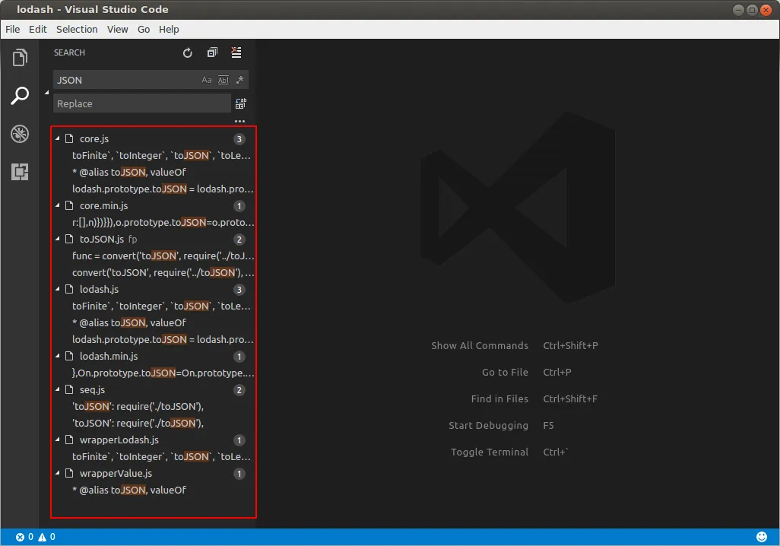Open the Explorer view in activity bar
Viewport: 780px width, 546px height.
20,58
